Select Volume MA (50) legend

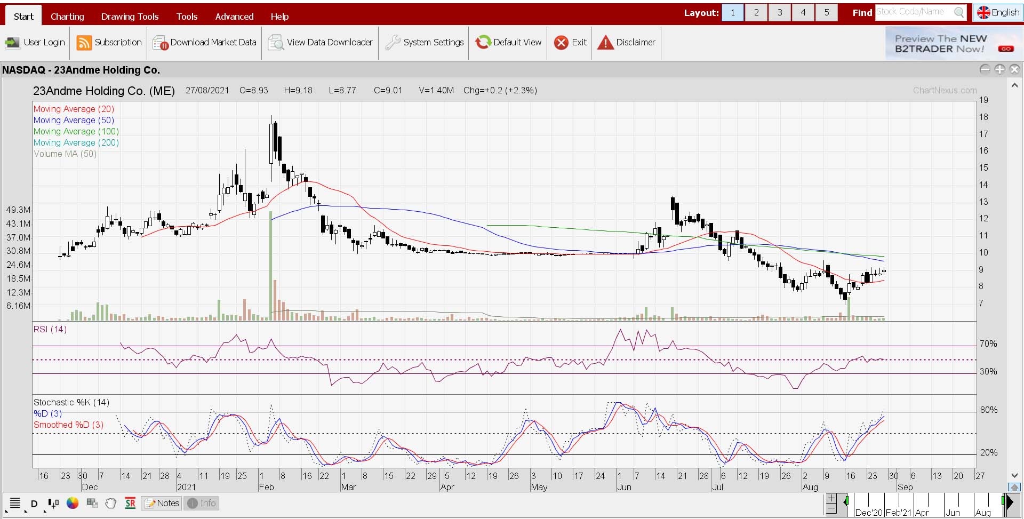pyautogui.click(x=65, y=154)
